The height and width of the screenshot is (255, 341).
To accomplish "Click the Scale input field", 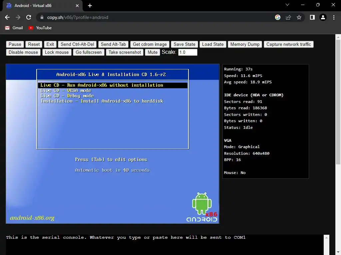I will tap(188, 52).
